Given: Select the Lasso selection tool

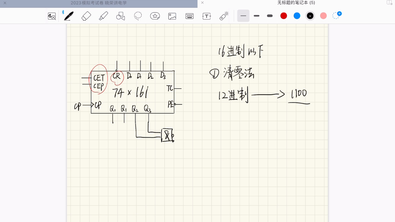Looking at the screenshot, I should click(x=138, y=16).
